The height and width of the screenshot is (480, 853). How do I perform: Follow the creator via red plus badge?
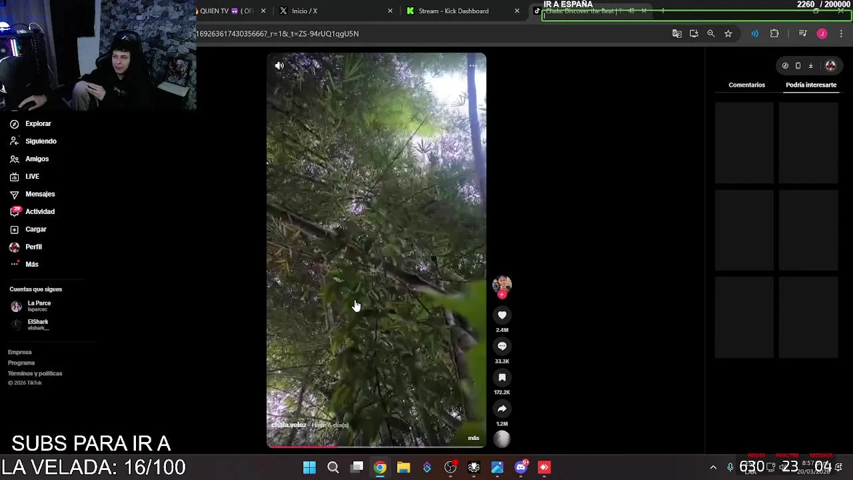pyautogui.click(x=502, y=295)
